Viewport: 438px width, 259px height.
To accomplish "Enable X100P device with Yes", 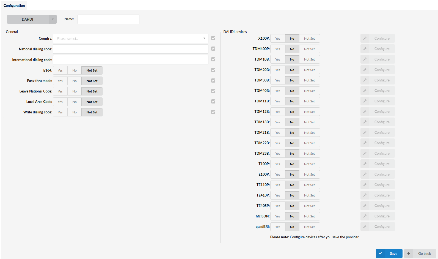I will click(x=278, y=39).
